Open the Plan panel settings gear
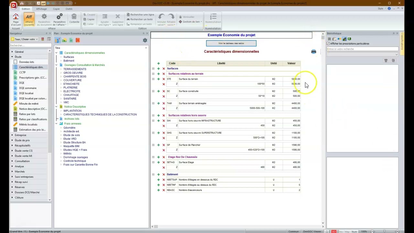This screenshot has width=414, height=233. [145, 40]
